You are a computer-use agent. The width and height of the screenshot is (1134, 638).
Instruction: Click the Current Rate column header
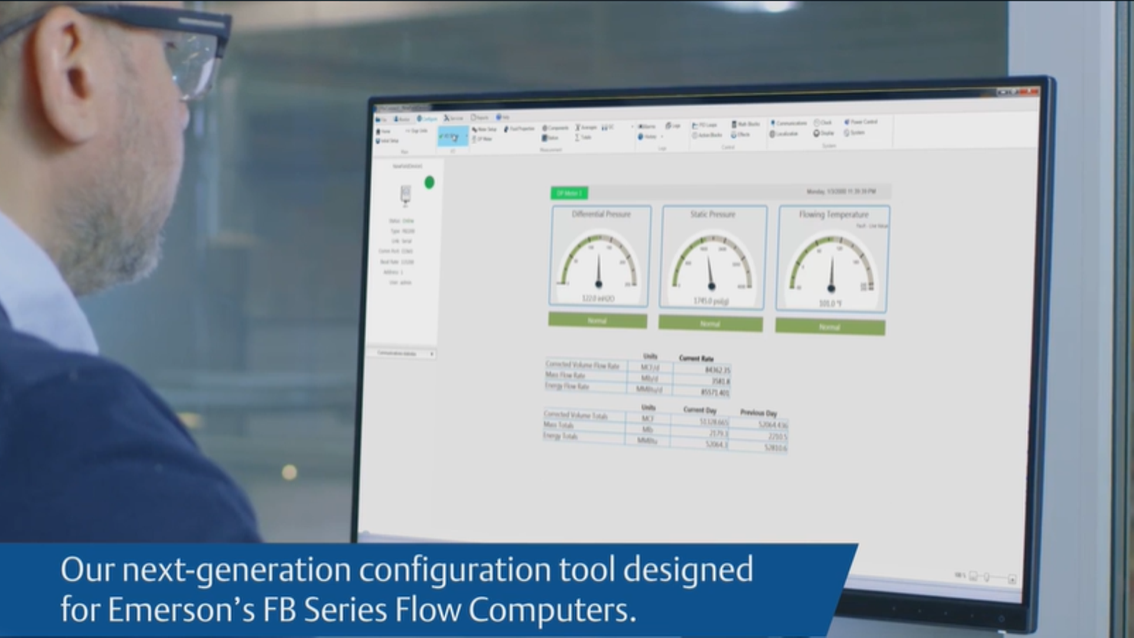click(696, 358)
